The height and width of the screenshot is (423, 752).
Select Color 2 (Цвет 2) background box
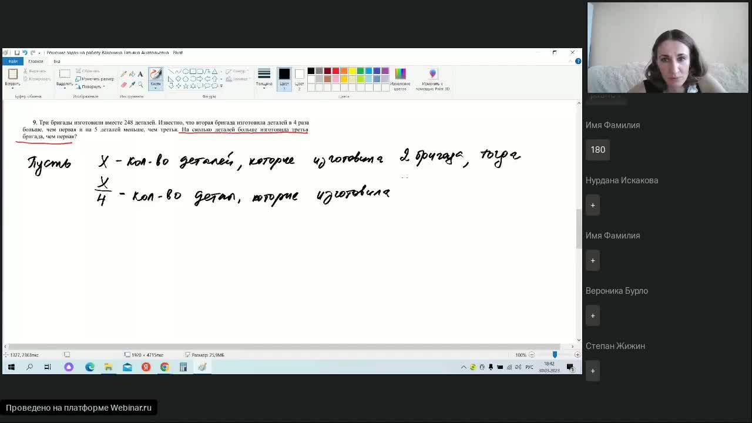300,79
